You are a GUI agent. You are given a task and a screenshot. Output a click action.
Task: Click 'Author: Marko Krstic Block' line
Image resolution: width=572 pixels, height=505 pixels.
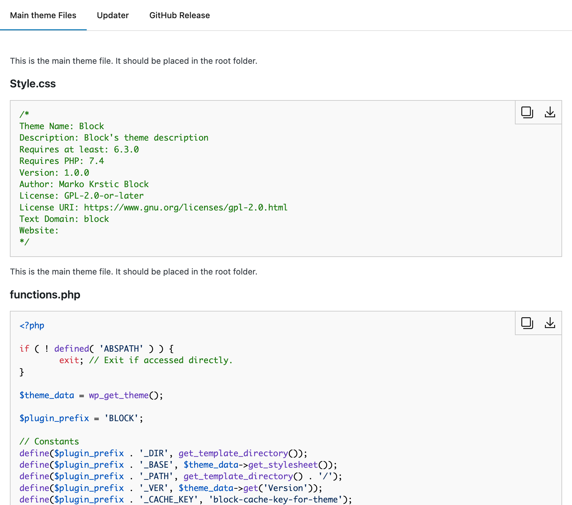[x=84, y=184]
